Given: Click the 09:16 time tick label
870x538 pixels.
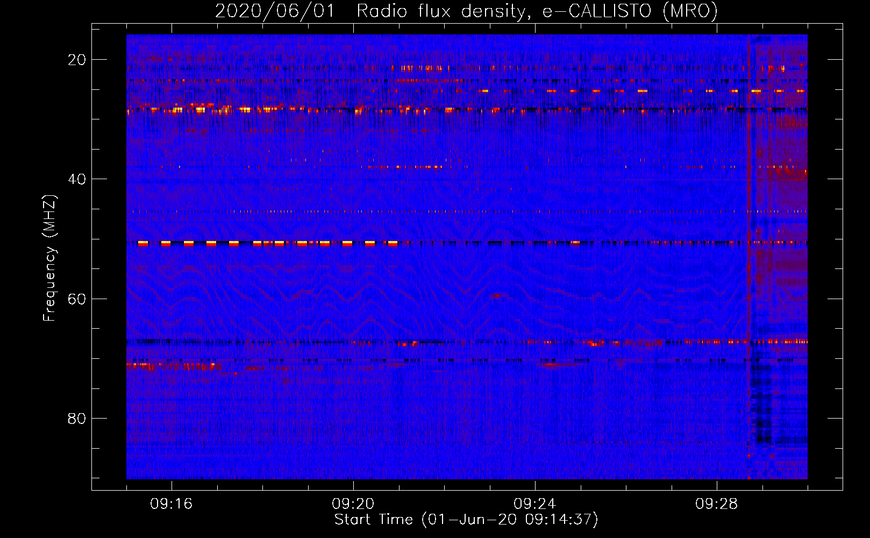Looking at the screenshot, I should tap(172, 504).
